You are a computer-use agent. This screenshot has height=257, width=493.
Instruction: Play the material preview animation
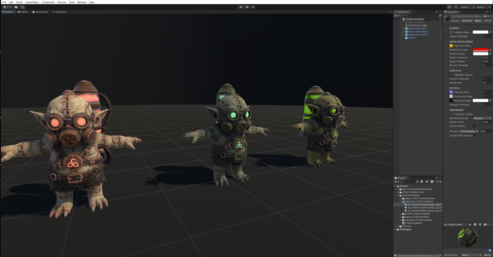pyautogui.click(x=470, y=225)
